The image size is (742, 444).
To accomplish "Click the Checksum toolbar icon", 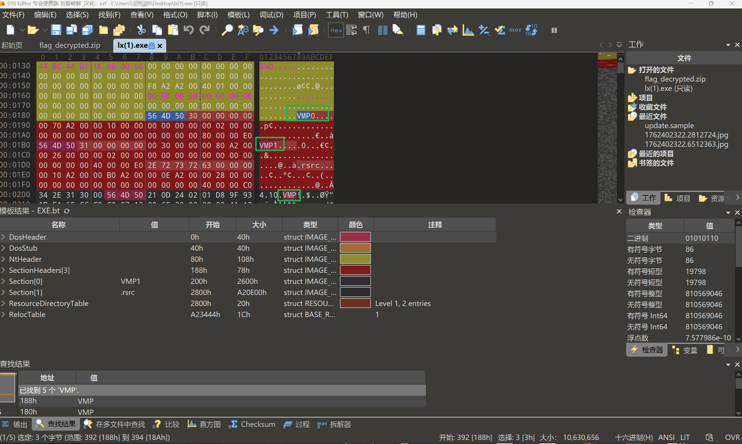I will point(500,30).
